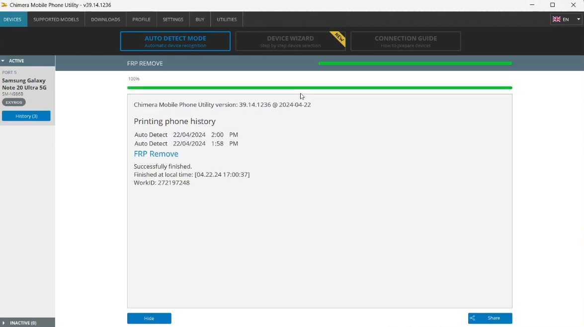Open the Utilities tab
The image size is (584, 327).
[227, 19]
